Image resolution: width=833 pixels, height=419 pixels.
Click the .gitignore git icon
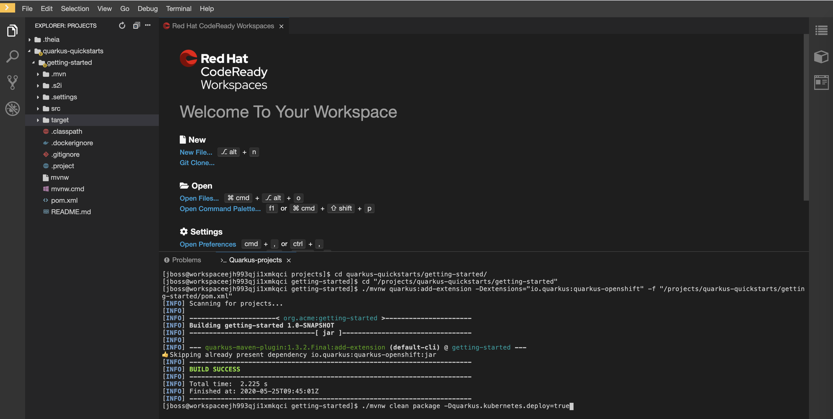[x=46, y=154]
